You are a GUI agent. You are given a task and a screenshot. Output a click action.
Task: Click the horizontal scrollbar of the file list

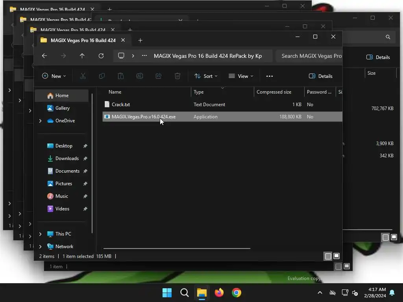point(177,249)
